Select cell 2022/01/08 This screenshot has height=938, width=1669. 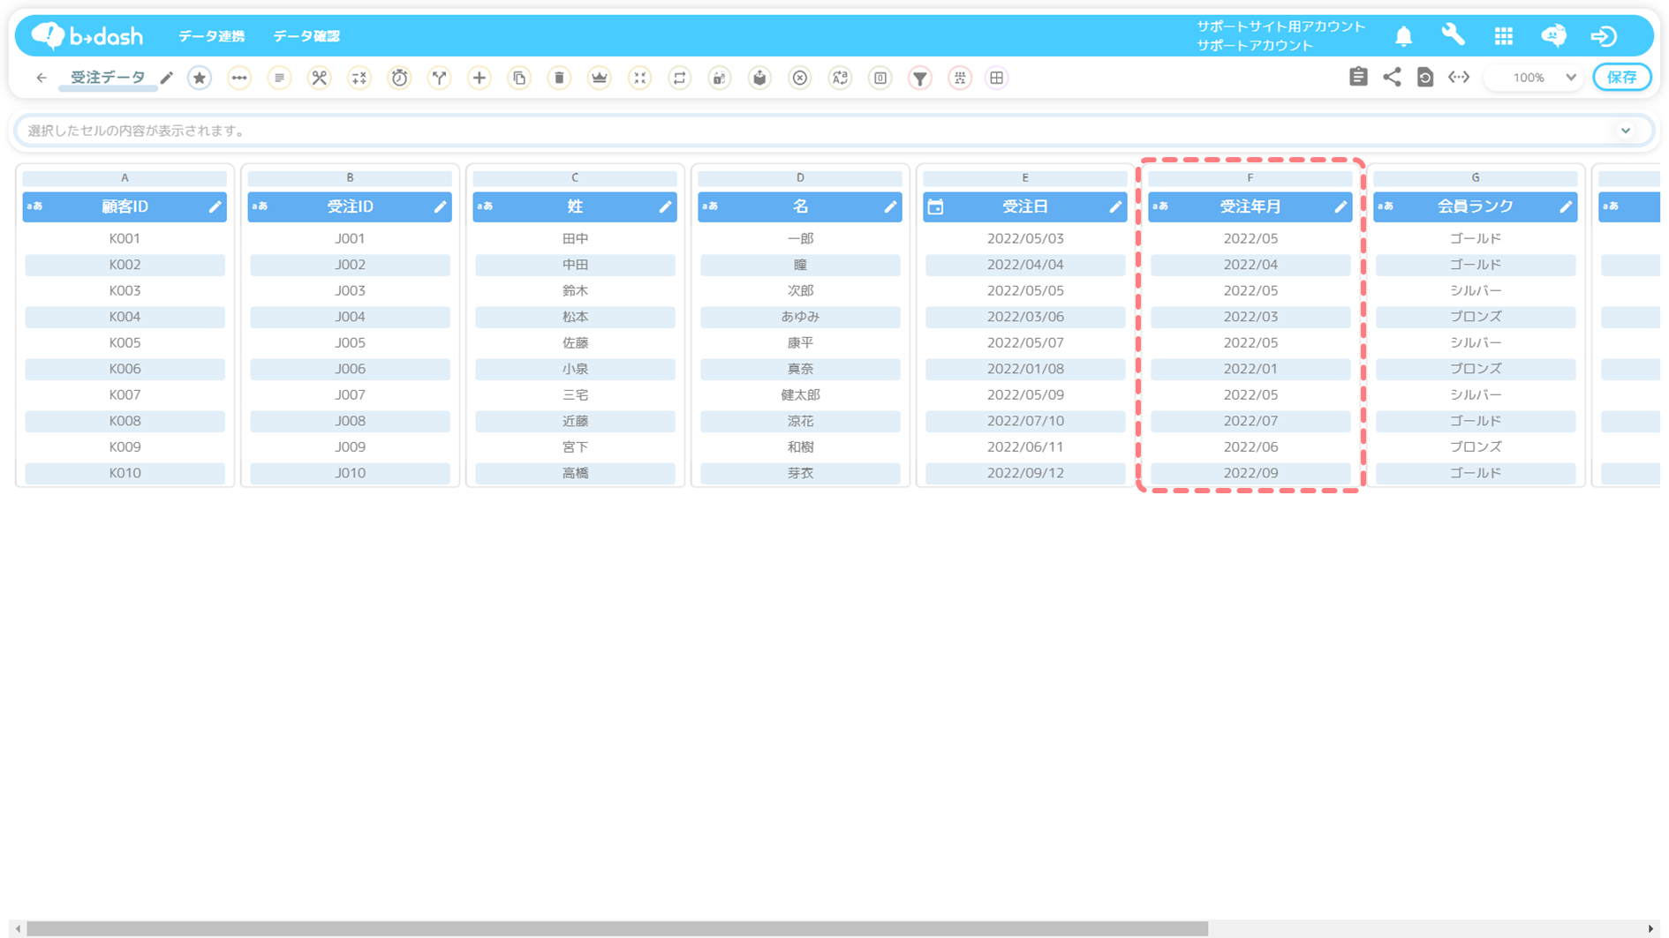point(1025,369)
